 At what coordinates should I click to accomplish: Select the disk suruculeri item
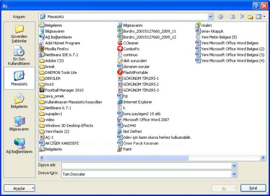[x=132, y=61]
